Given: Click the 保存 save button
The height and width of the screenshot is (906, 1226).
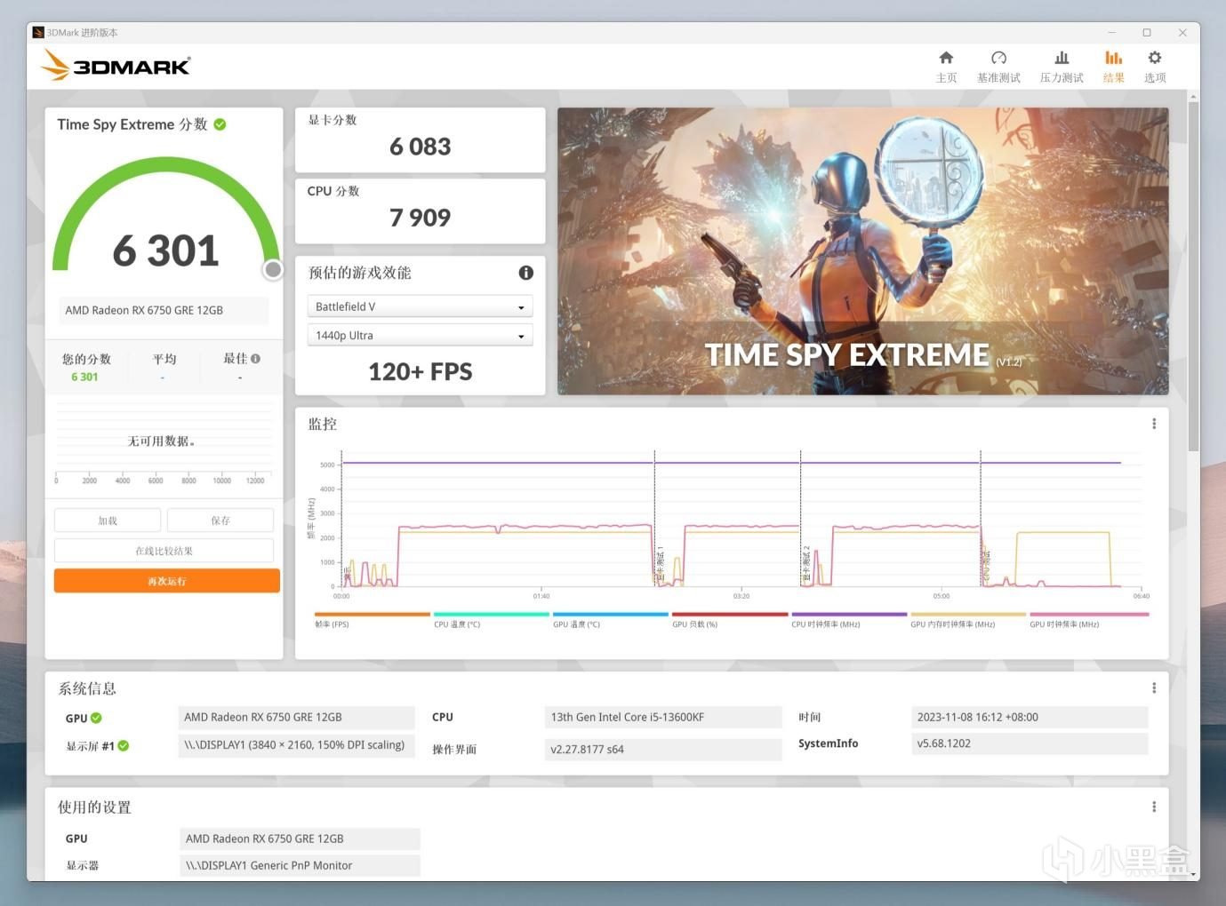Looking at the screenshot, I should (x=220, y=521).
